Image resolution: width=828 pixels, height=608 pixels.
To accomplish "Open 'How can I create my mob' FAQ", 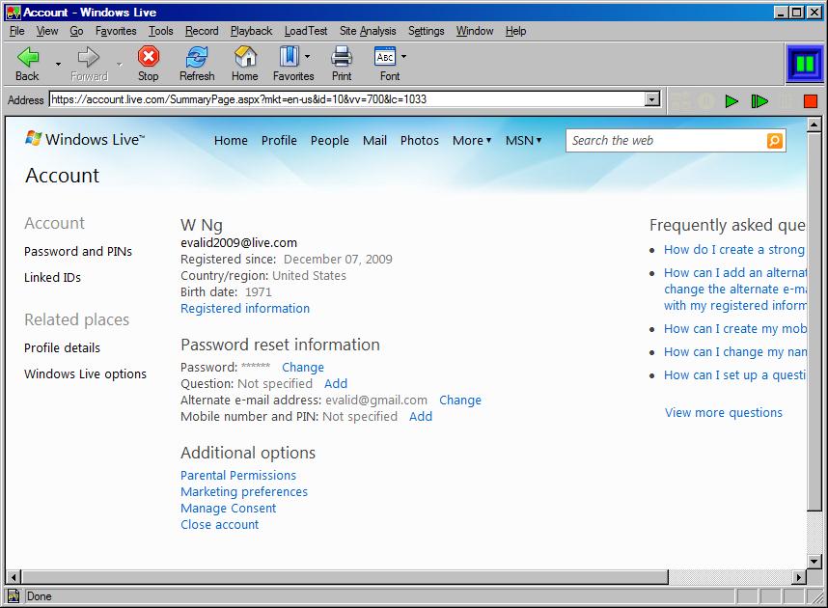I will (735, 328).
